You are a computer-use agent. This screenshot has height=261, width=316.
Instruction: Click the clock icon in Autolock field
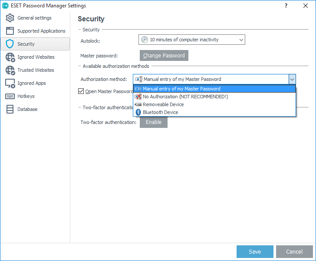pyautogui.click(x=144, y=40)
